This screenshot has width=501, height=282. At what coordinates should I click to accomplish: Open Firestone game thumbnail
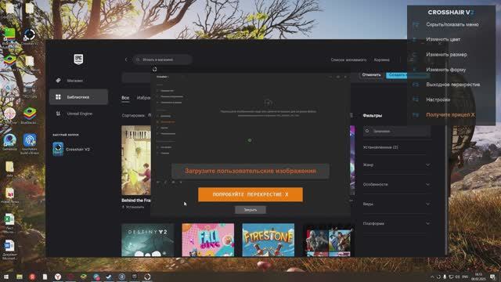coord(268,240)
